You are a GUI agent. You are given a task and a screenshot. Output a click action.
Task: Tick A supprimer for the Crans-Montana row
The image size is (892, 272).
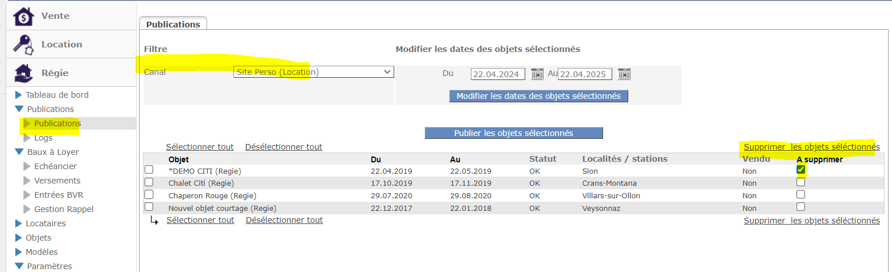(801, 182)
